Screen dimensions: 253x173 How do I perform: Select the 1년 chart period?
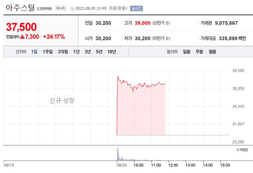click(76, 52)
